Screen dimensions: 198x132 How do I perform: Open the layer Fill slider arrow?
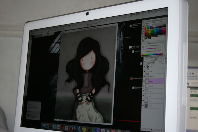pos(166,62)
